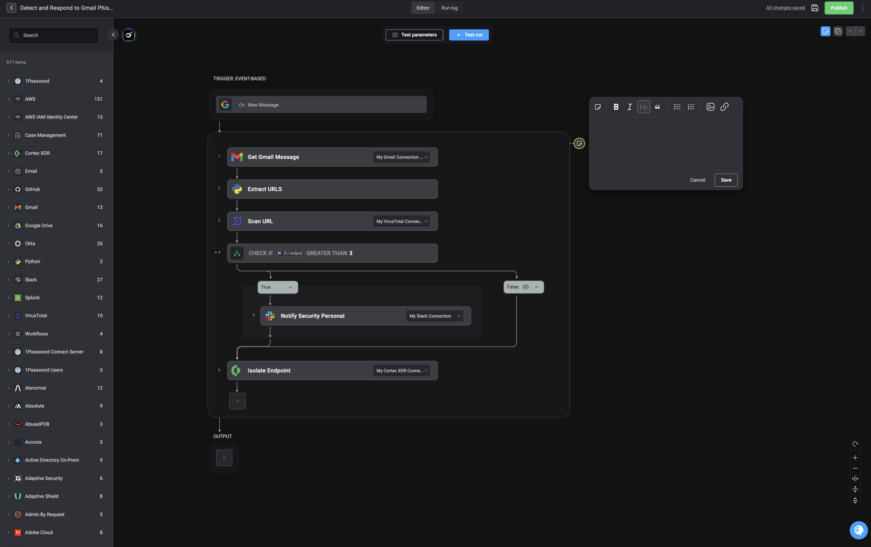871x547 pixels.
Task: Click into the note text area
Action: (666, 144)
